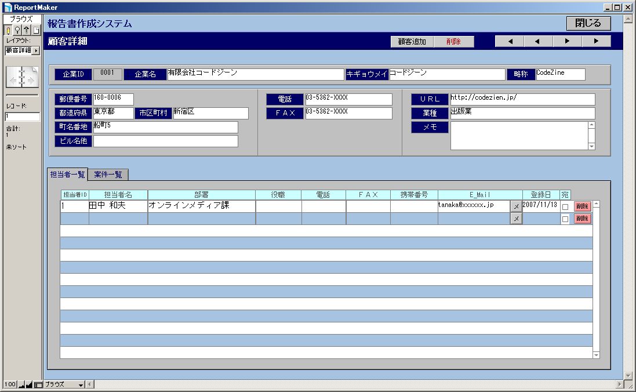Click the red 削除 button in the header bar
Viewport: 636px width, 392px height.
pyautogui.click(x=455, y=42)
